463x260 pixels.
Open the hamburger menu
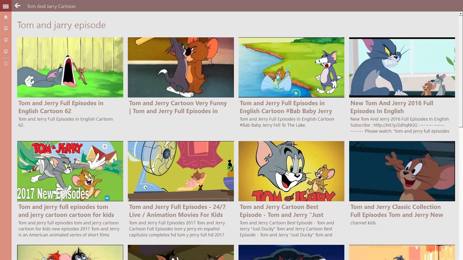6,6
